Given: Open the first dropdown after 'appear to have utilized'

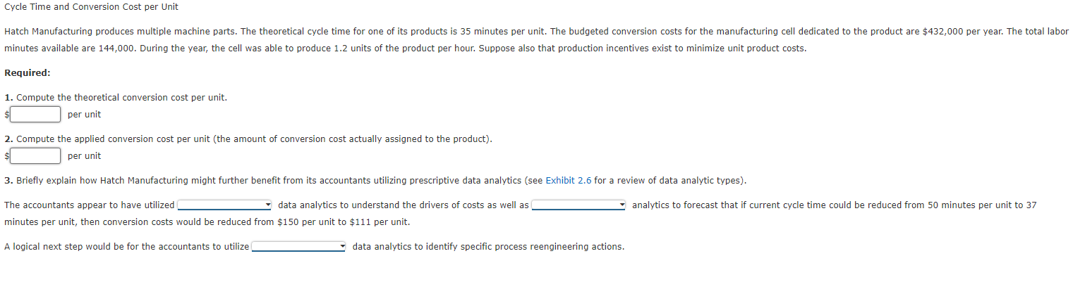Looking at the screenshot, I should click(x=224, y=205).
